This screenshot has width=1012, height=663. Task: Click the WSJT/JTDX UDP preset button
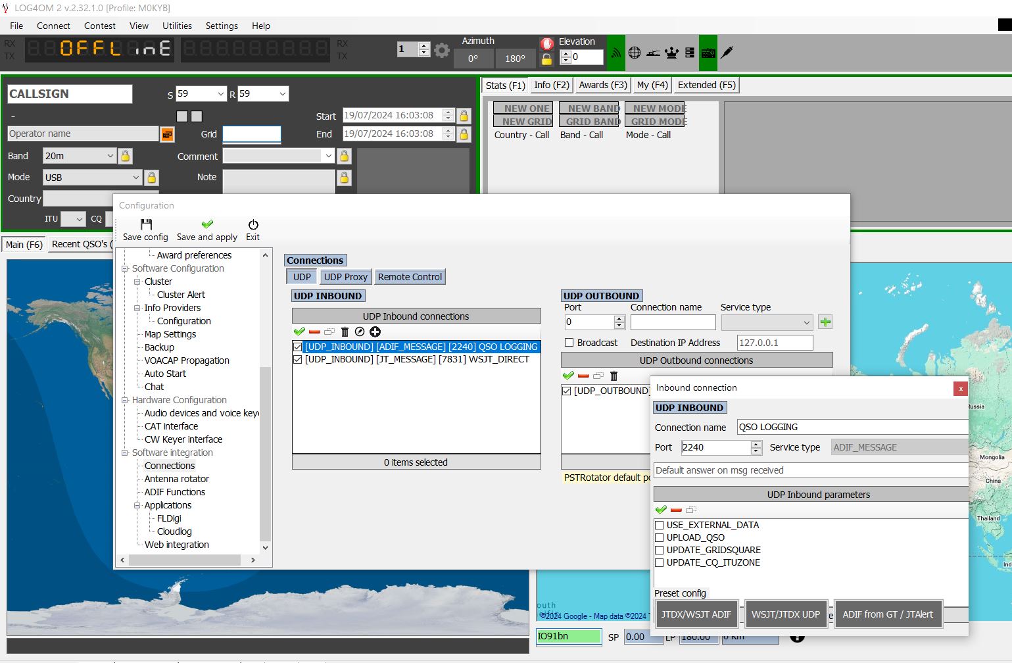click(x=786, y=614)
